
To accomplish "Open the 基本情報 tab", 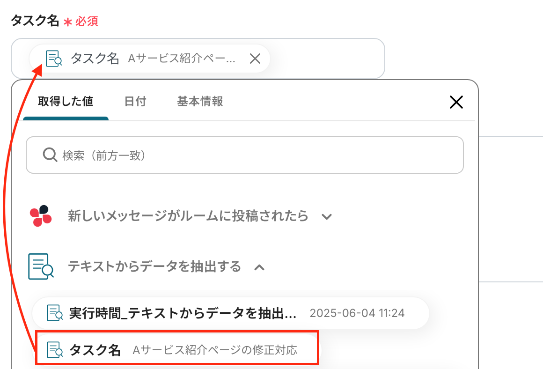I will click(200, 101).
